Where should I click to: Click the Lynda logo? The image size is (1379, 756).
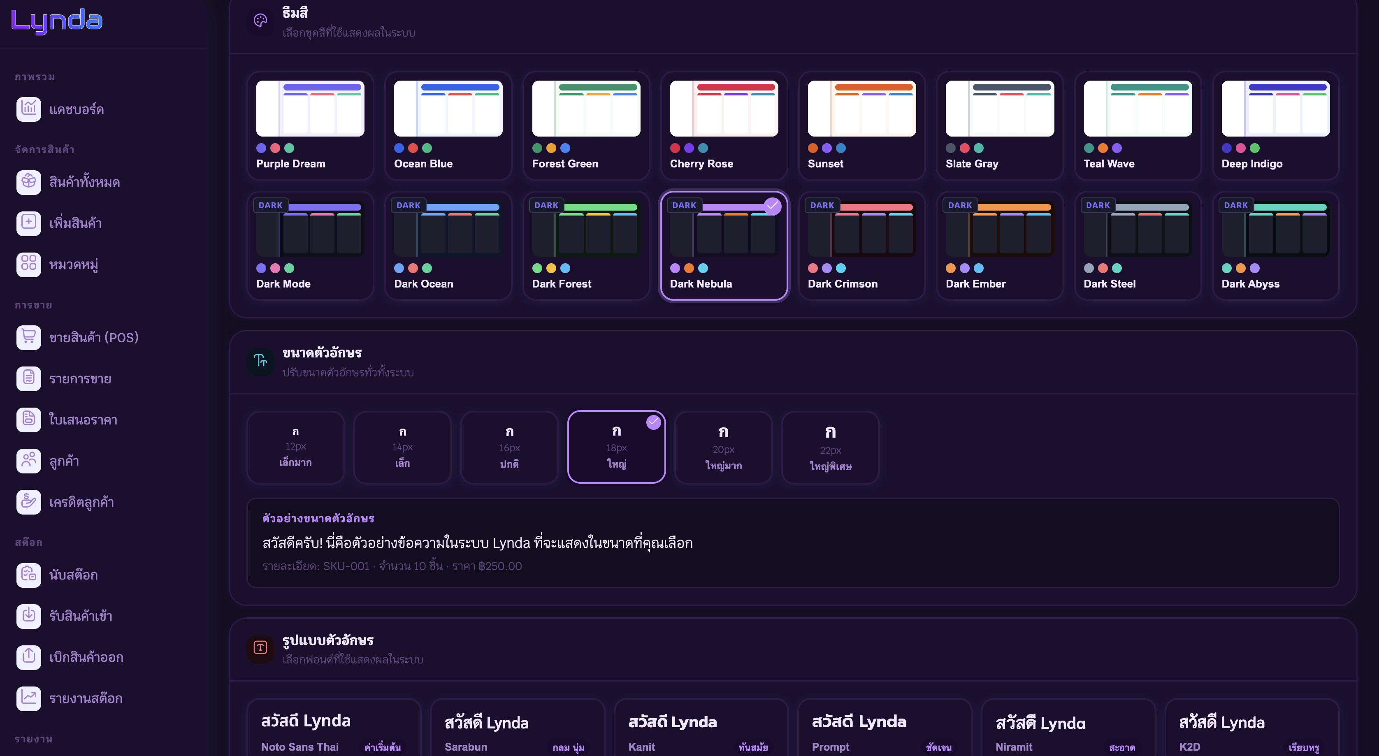57,21
